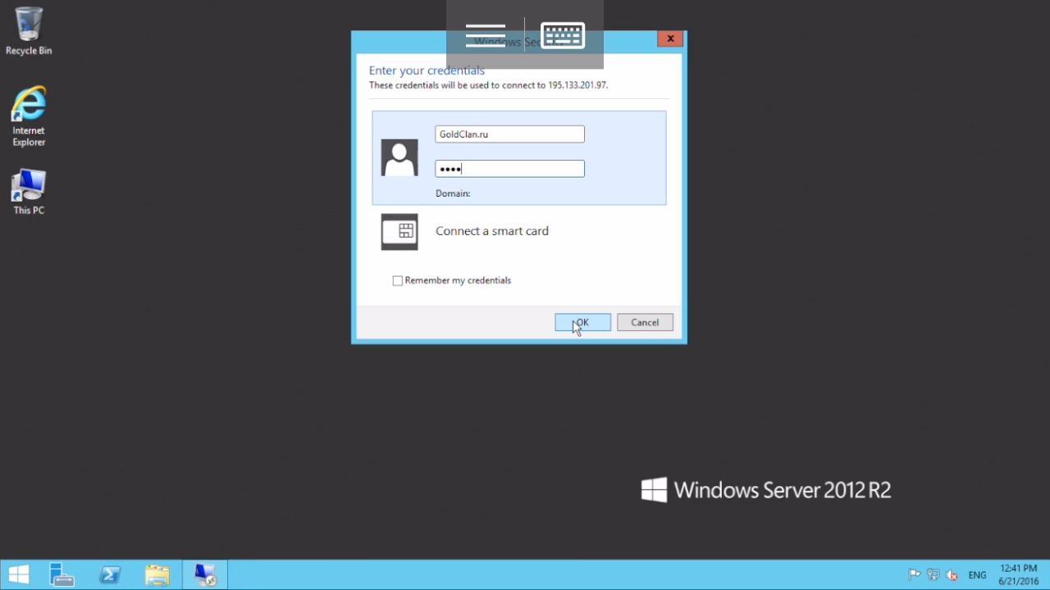Select the user account avatar tile
Screen dimensions: 1050x590
[x=399, y=157]
